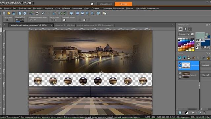
Task: Open the Правка menu
Action: pos(7,8)
